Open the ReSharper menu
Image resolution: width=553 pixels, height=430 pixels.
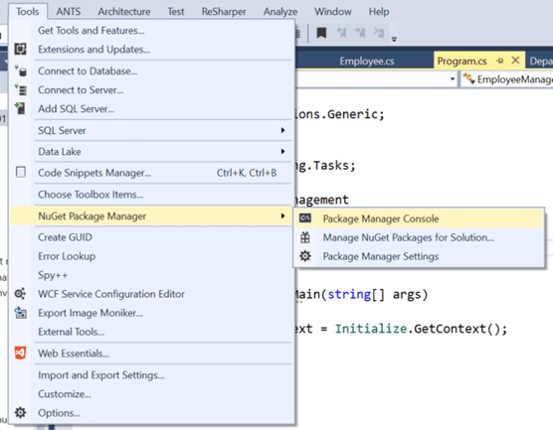point(224,12)
